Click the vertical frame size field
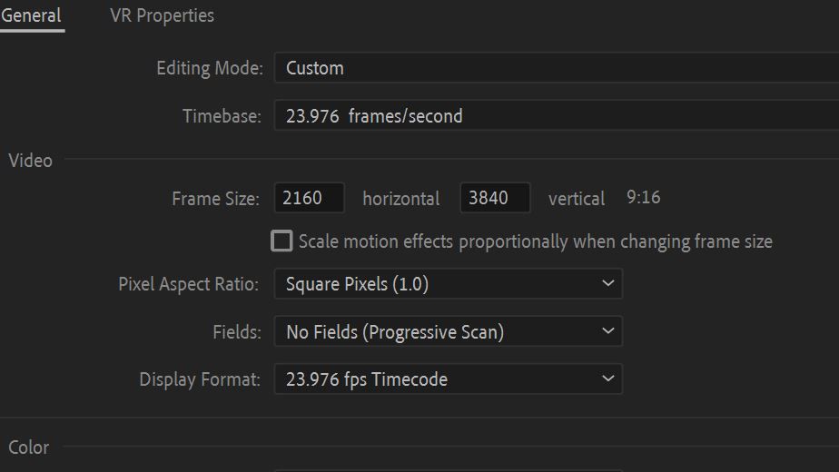Image resolution: width=839 pixels, height=472 pixels. point(495,198)
